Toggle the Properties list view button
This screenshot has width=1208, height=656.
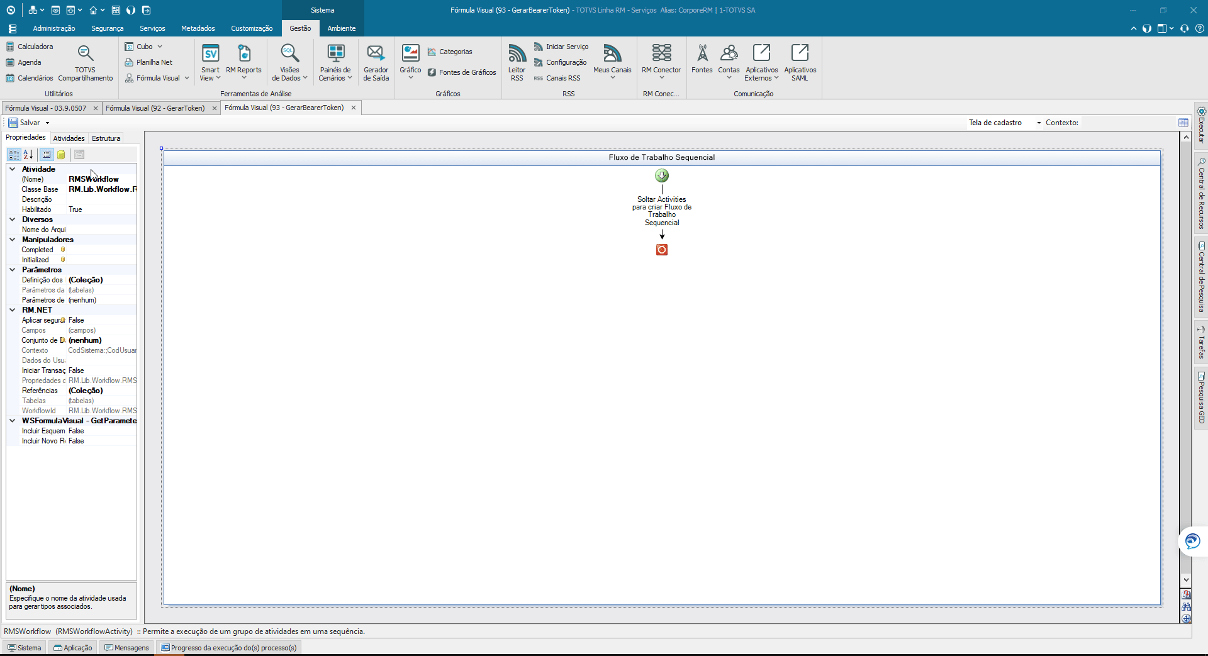pos(47,155)
